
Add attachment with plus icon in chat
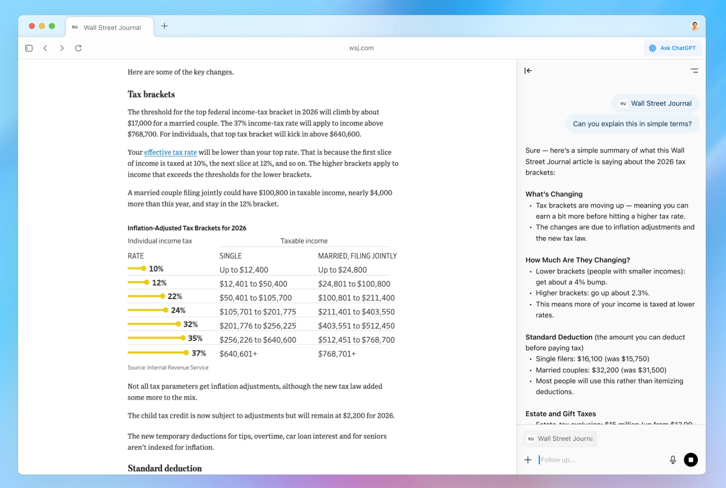[528, 460]
